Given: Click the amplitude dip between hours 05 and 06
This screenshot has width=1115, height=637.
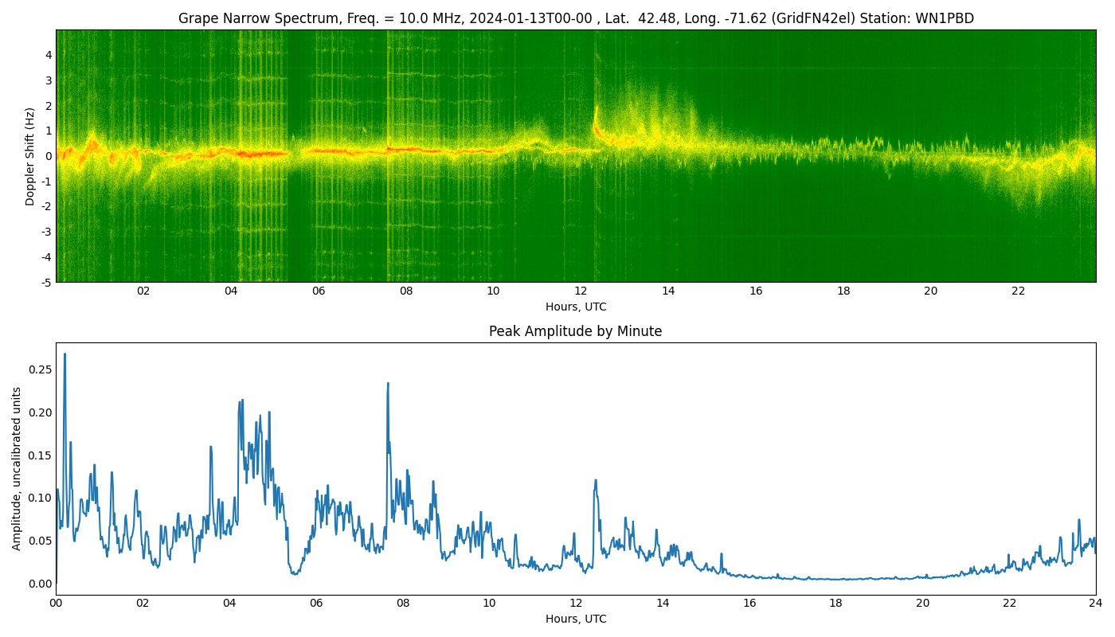Looking at the screenshot, I should click(x=295, y=573).
